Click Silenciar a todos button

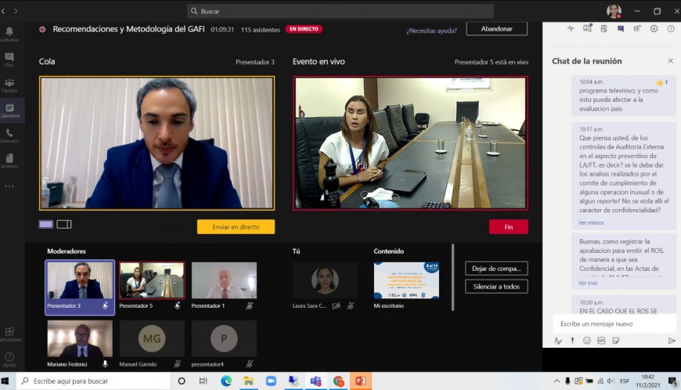point(496,287)
